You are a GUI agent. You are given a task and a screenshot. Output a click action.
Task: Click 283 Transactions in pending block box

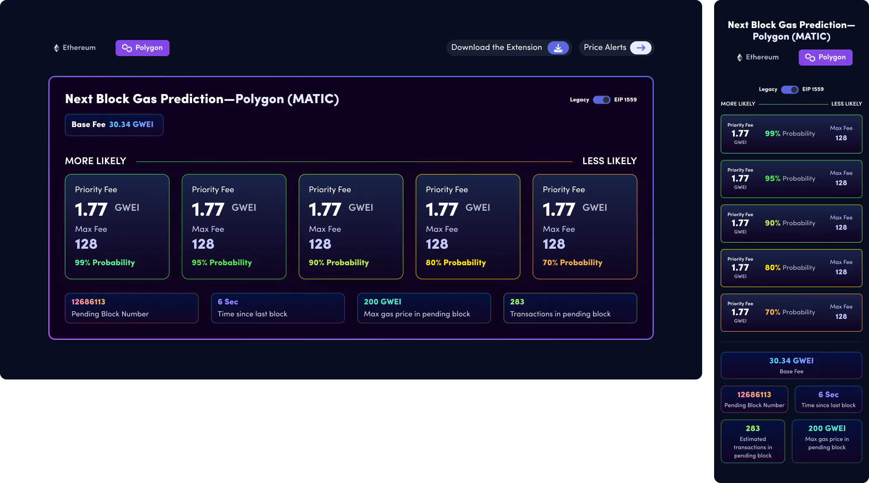pyautogui.click(x=570, y=308)
